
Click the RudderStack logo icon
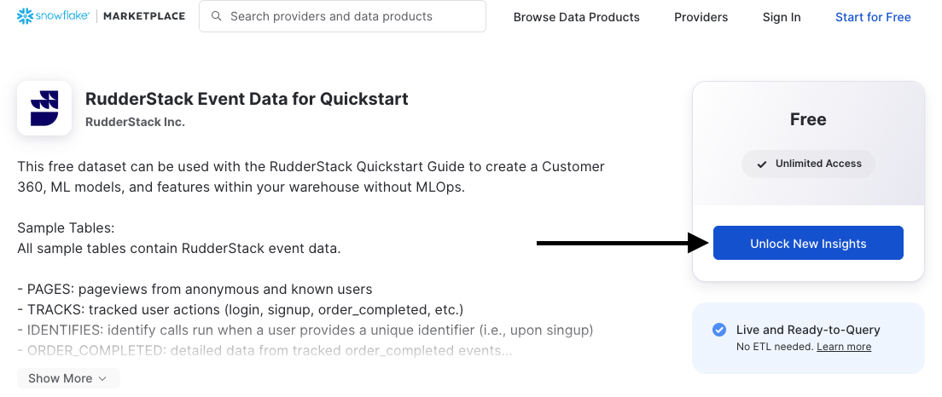point(44,108)
